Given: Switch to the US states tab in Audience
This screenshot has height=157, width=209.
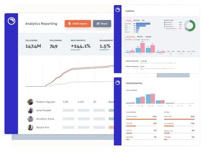Looking at the screenshot, I should coord(136,20).
